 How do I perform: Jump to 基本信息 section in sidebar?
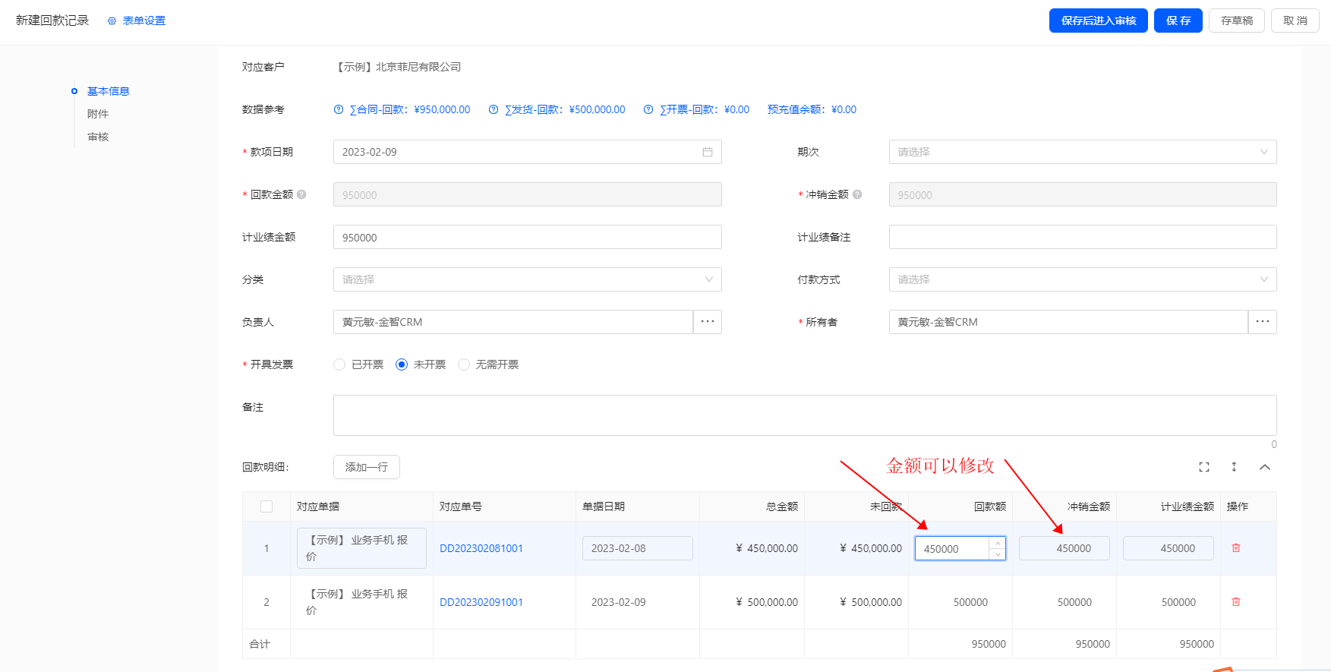[x=108, y=91]
